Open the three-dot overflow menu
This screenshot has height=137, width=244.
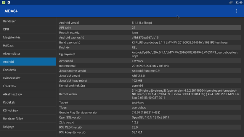(x=236, y=11)
